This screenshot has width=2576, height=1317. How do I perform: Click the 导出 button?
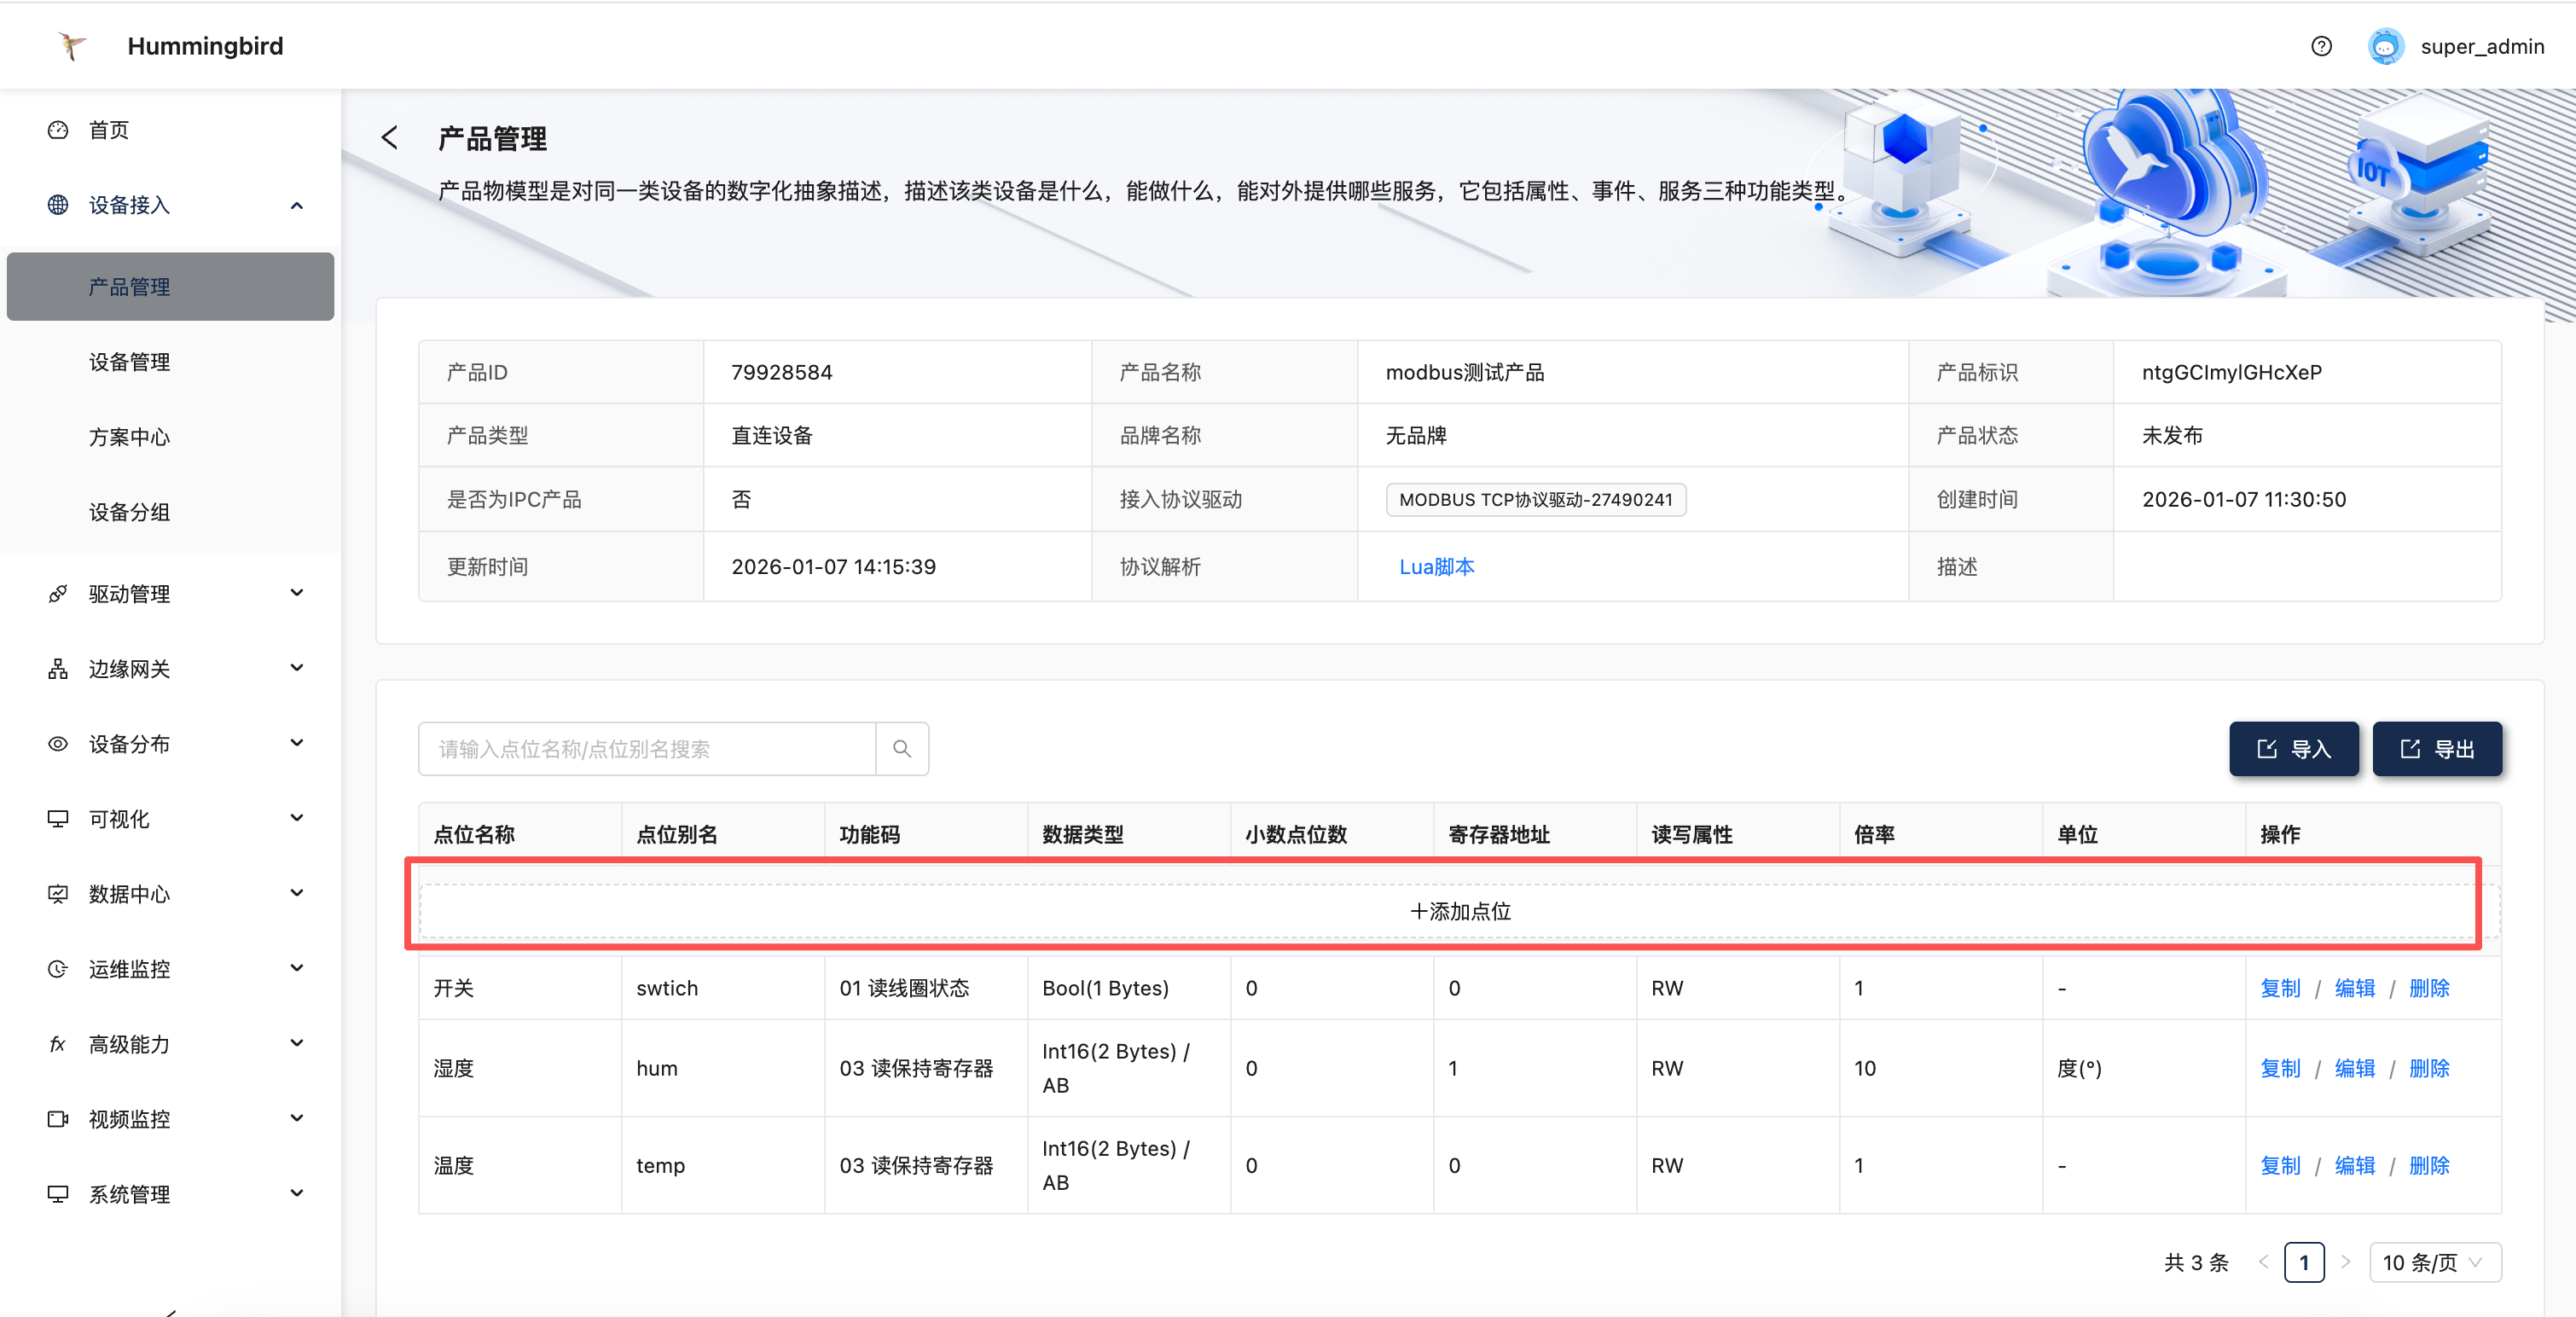[x=2436, y=749]
